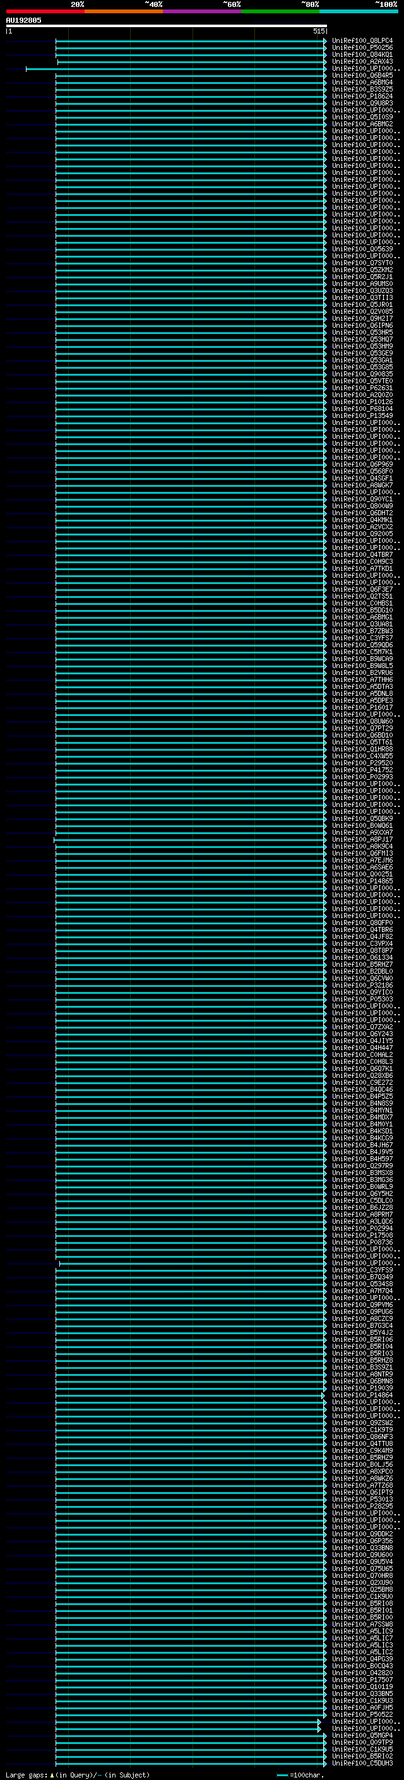The image size is (404, 1780).
Task: Open hit UniRef100_Q8LPC4
Action: (x=362, y=41)
